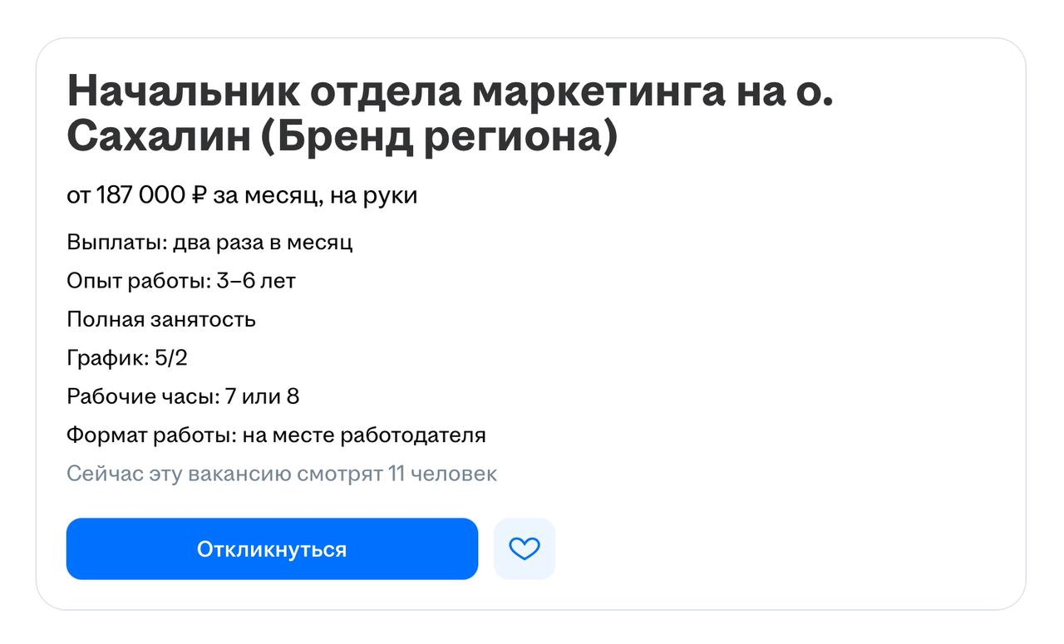Viewport: 1064px width, 644px height.
Task: Click the ruble currency symbol
Action: pyautogui.click(x=198, y=196)
